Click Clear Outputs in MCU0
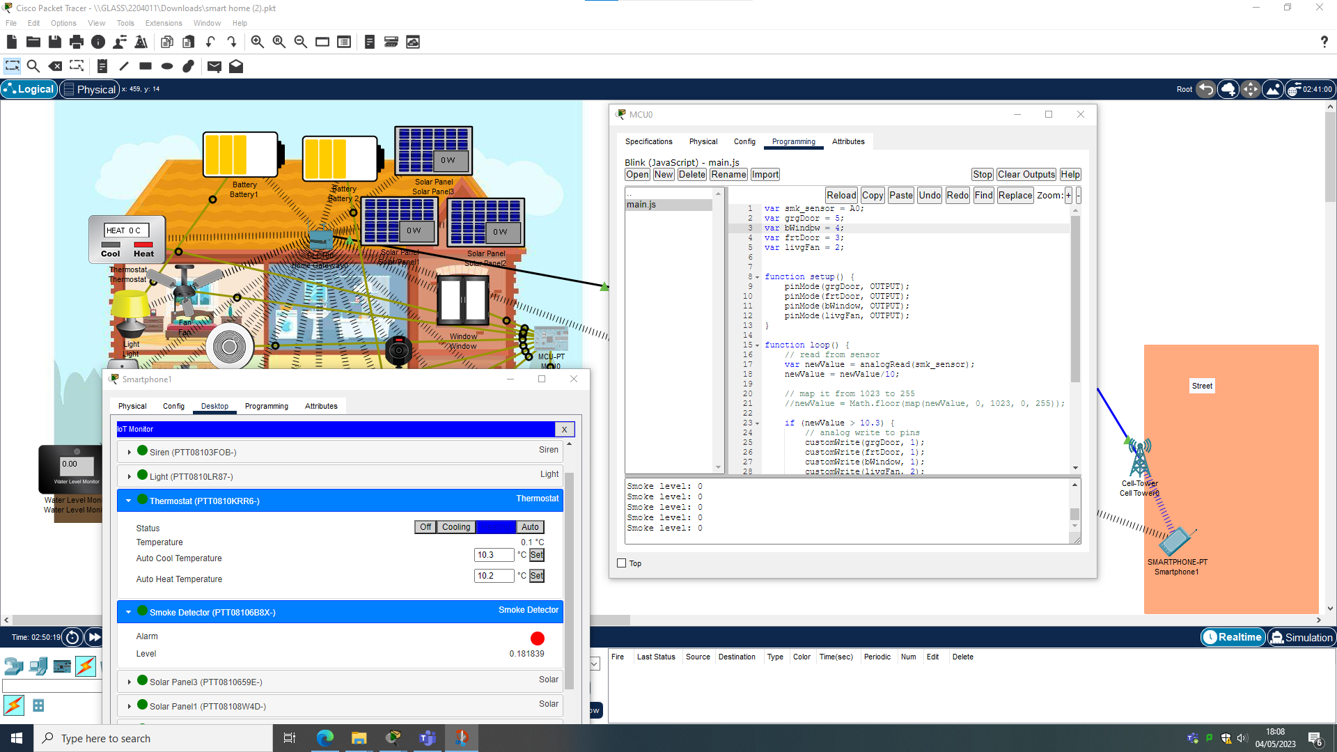 [x=1025, y=174]
